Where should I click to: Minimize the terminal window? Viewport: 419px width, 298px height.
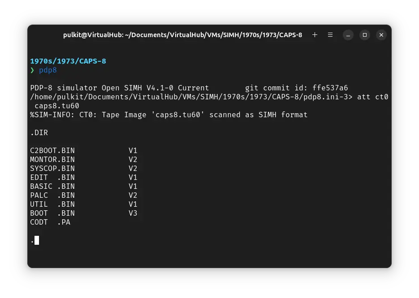coord(349,35)
